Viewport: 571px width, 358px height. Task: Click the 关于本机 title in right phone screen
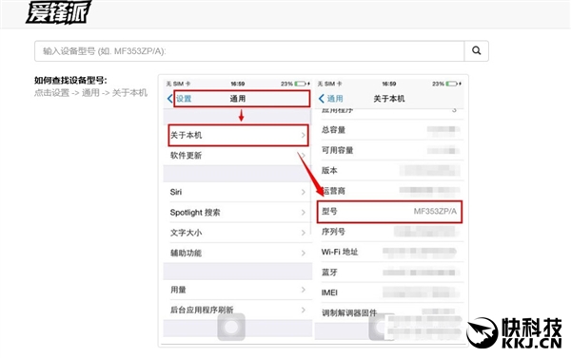click(x=389, y=99)
